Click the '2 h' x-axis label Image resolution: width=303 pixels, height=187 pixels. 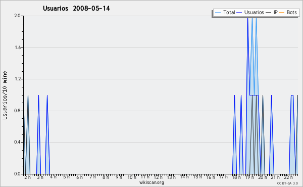[x=27, y=177]
